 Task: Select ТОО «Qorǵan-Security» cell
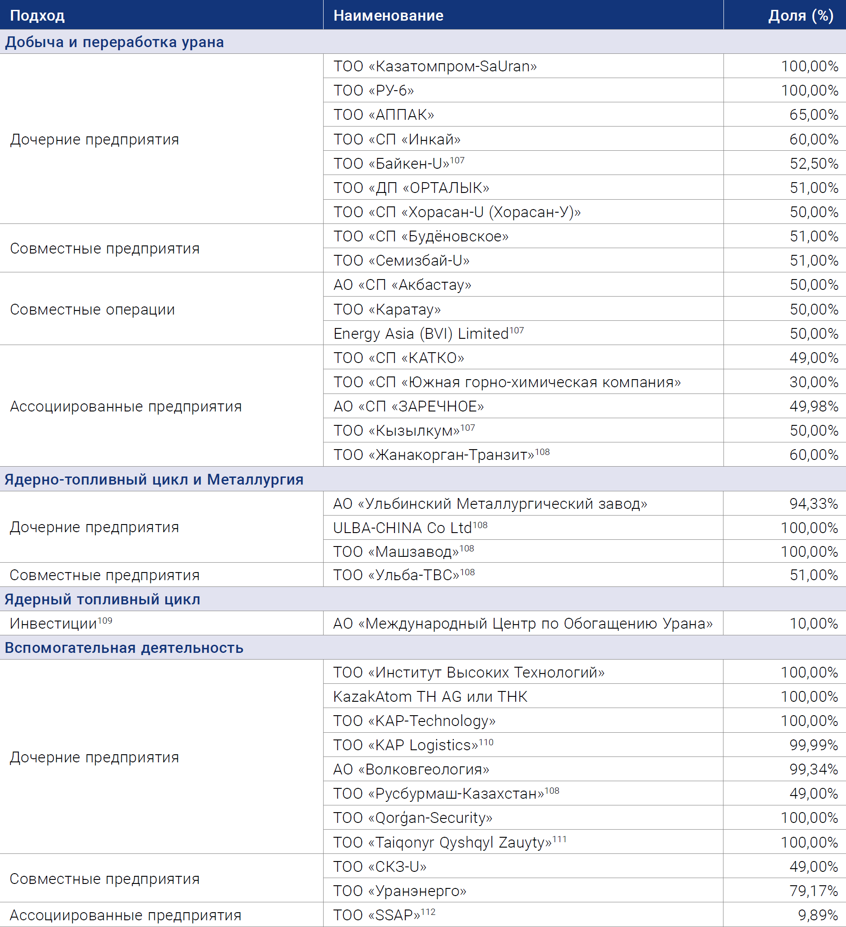click(523, 818)
